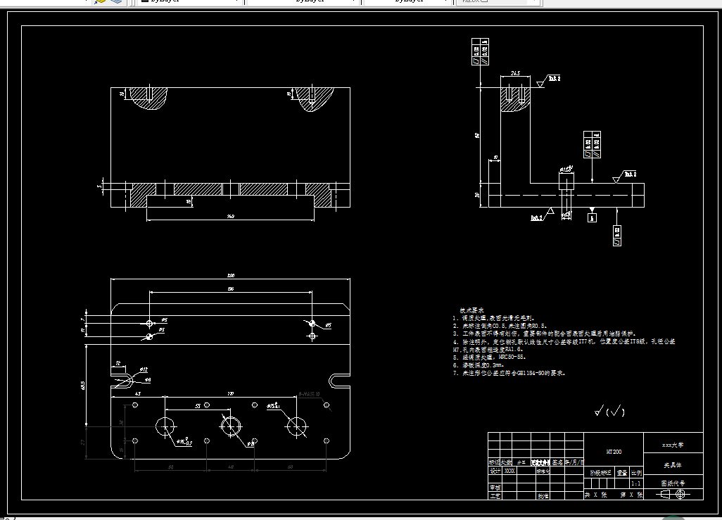Screen dimensions: 722x520
Task: Click the 夹具体 part name text
Action: [673, 465]
